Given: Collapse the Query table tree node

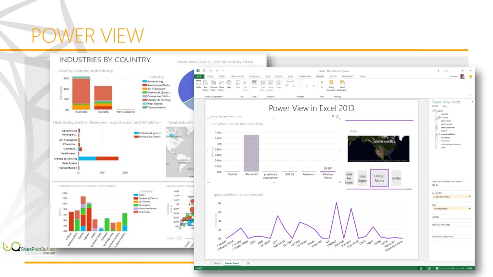Looking at the screenshot, I should tap(433, 111).
